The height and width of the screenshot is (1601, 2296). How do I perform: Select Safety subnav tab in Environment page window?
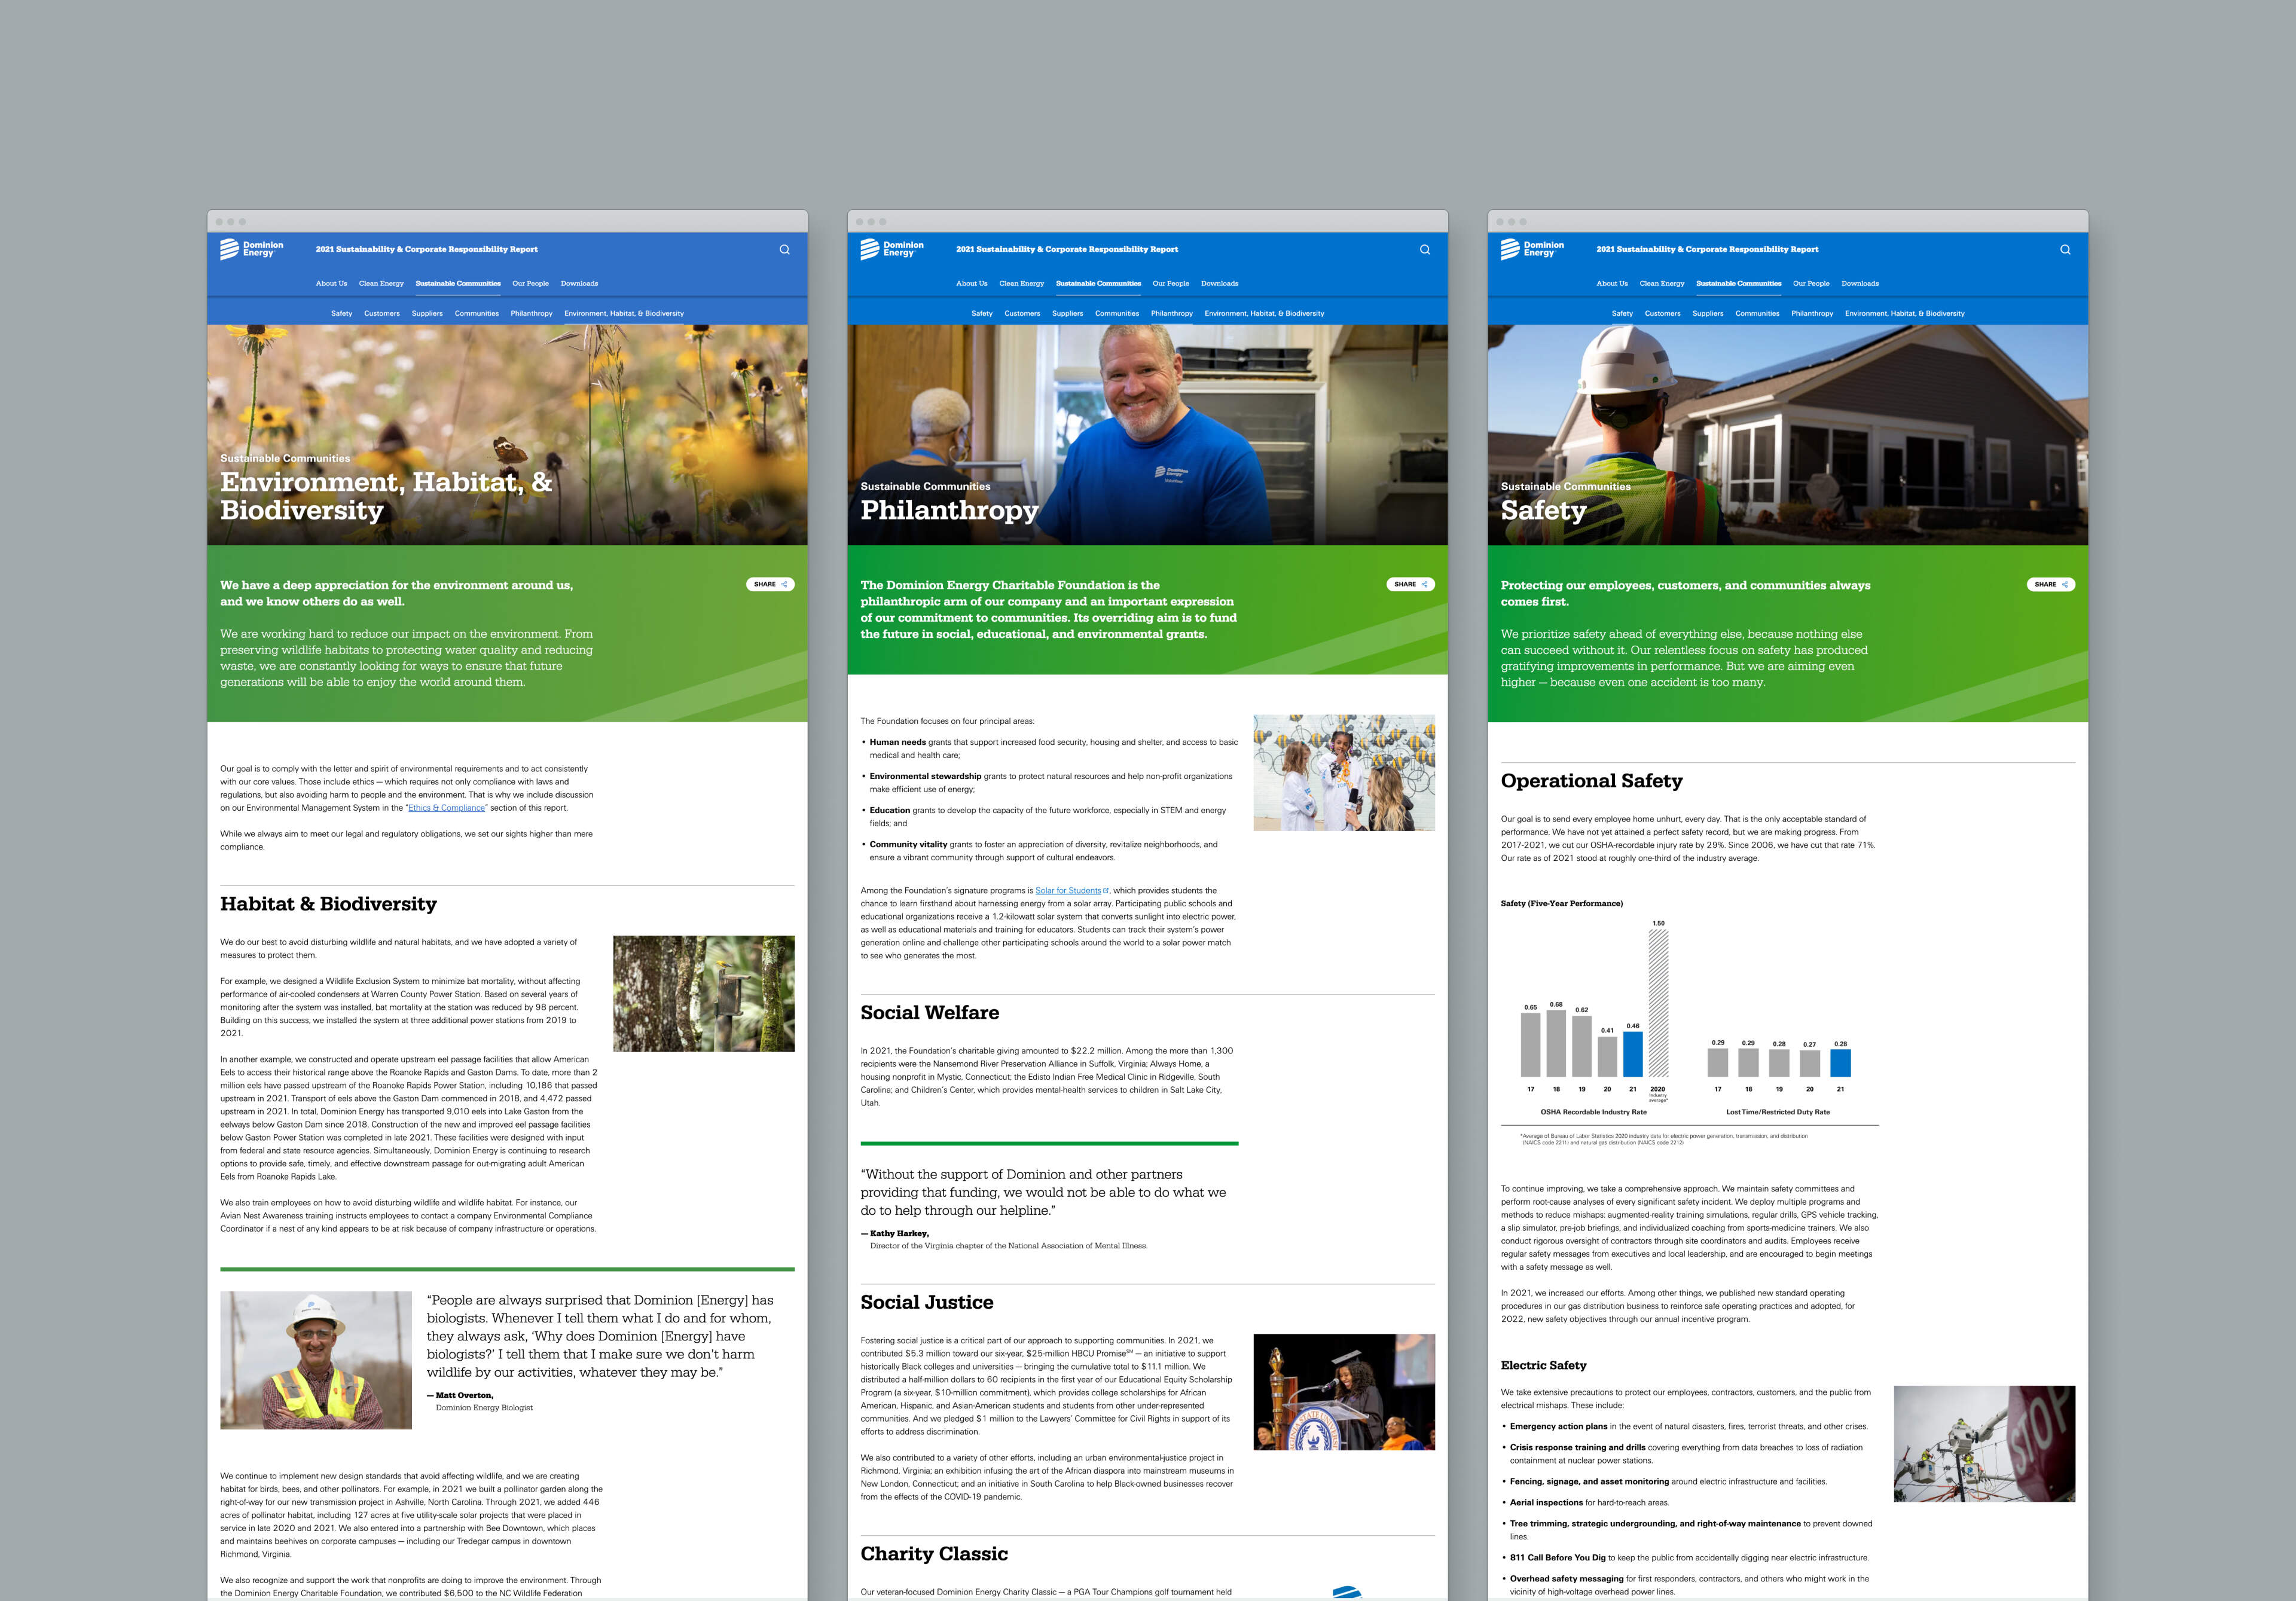point(341,313)
